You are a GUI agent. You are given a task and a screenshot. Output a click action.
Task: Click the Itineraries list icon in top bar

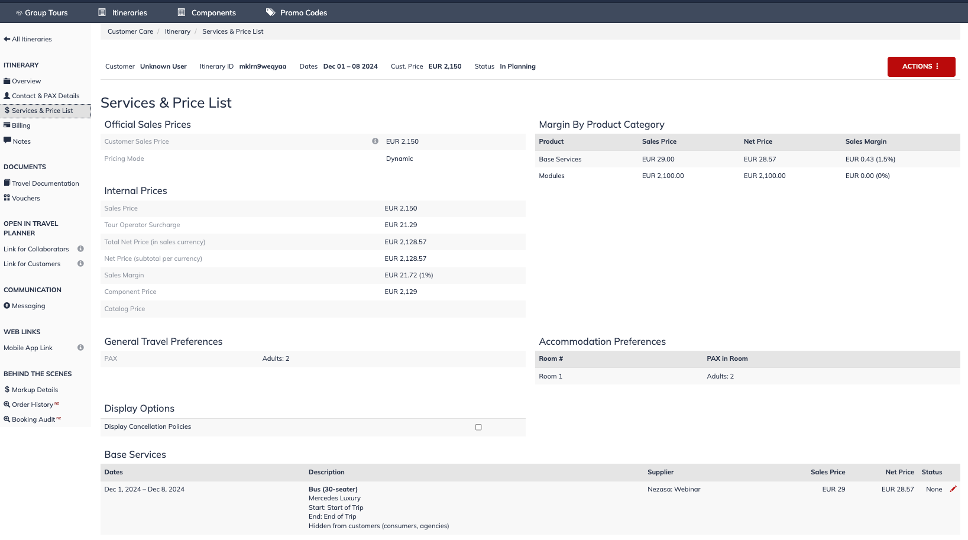click(x=102, y=12)
